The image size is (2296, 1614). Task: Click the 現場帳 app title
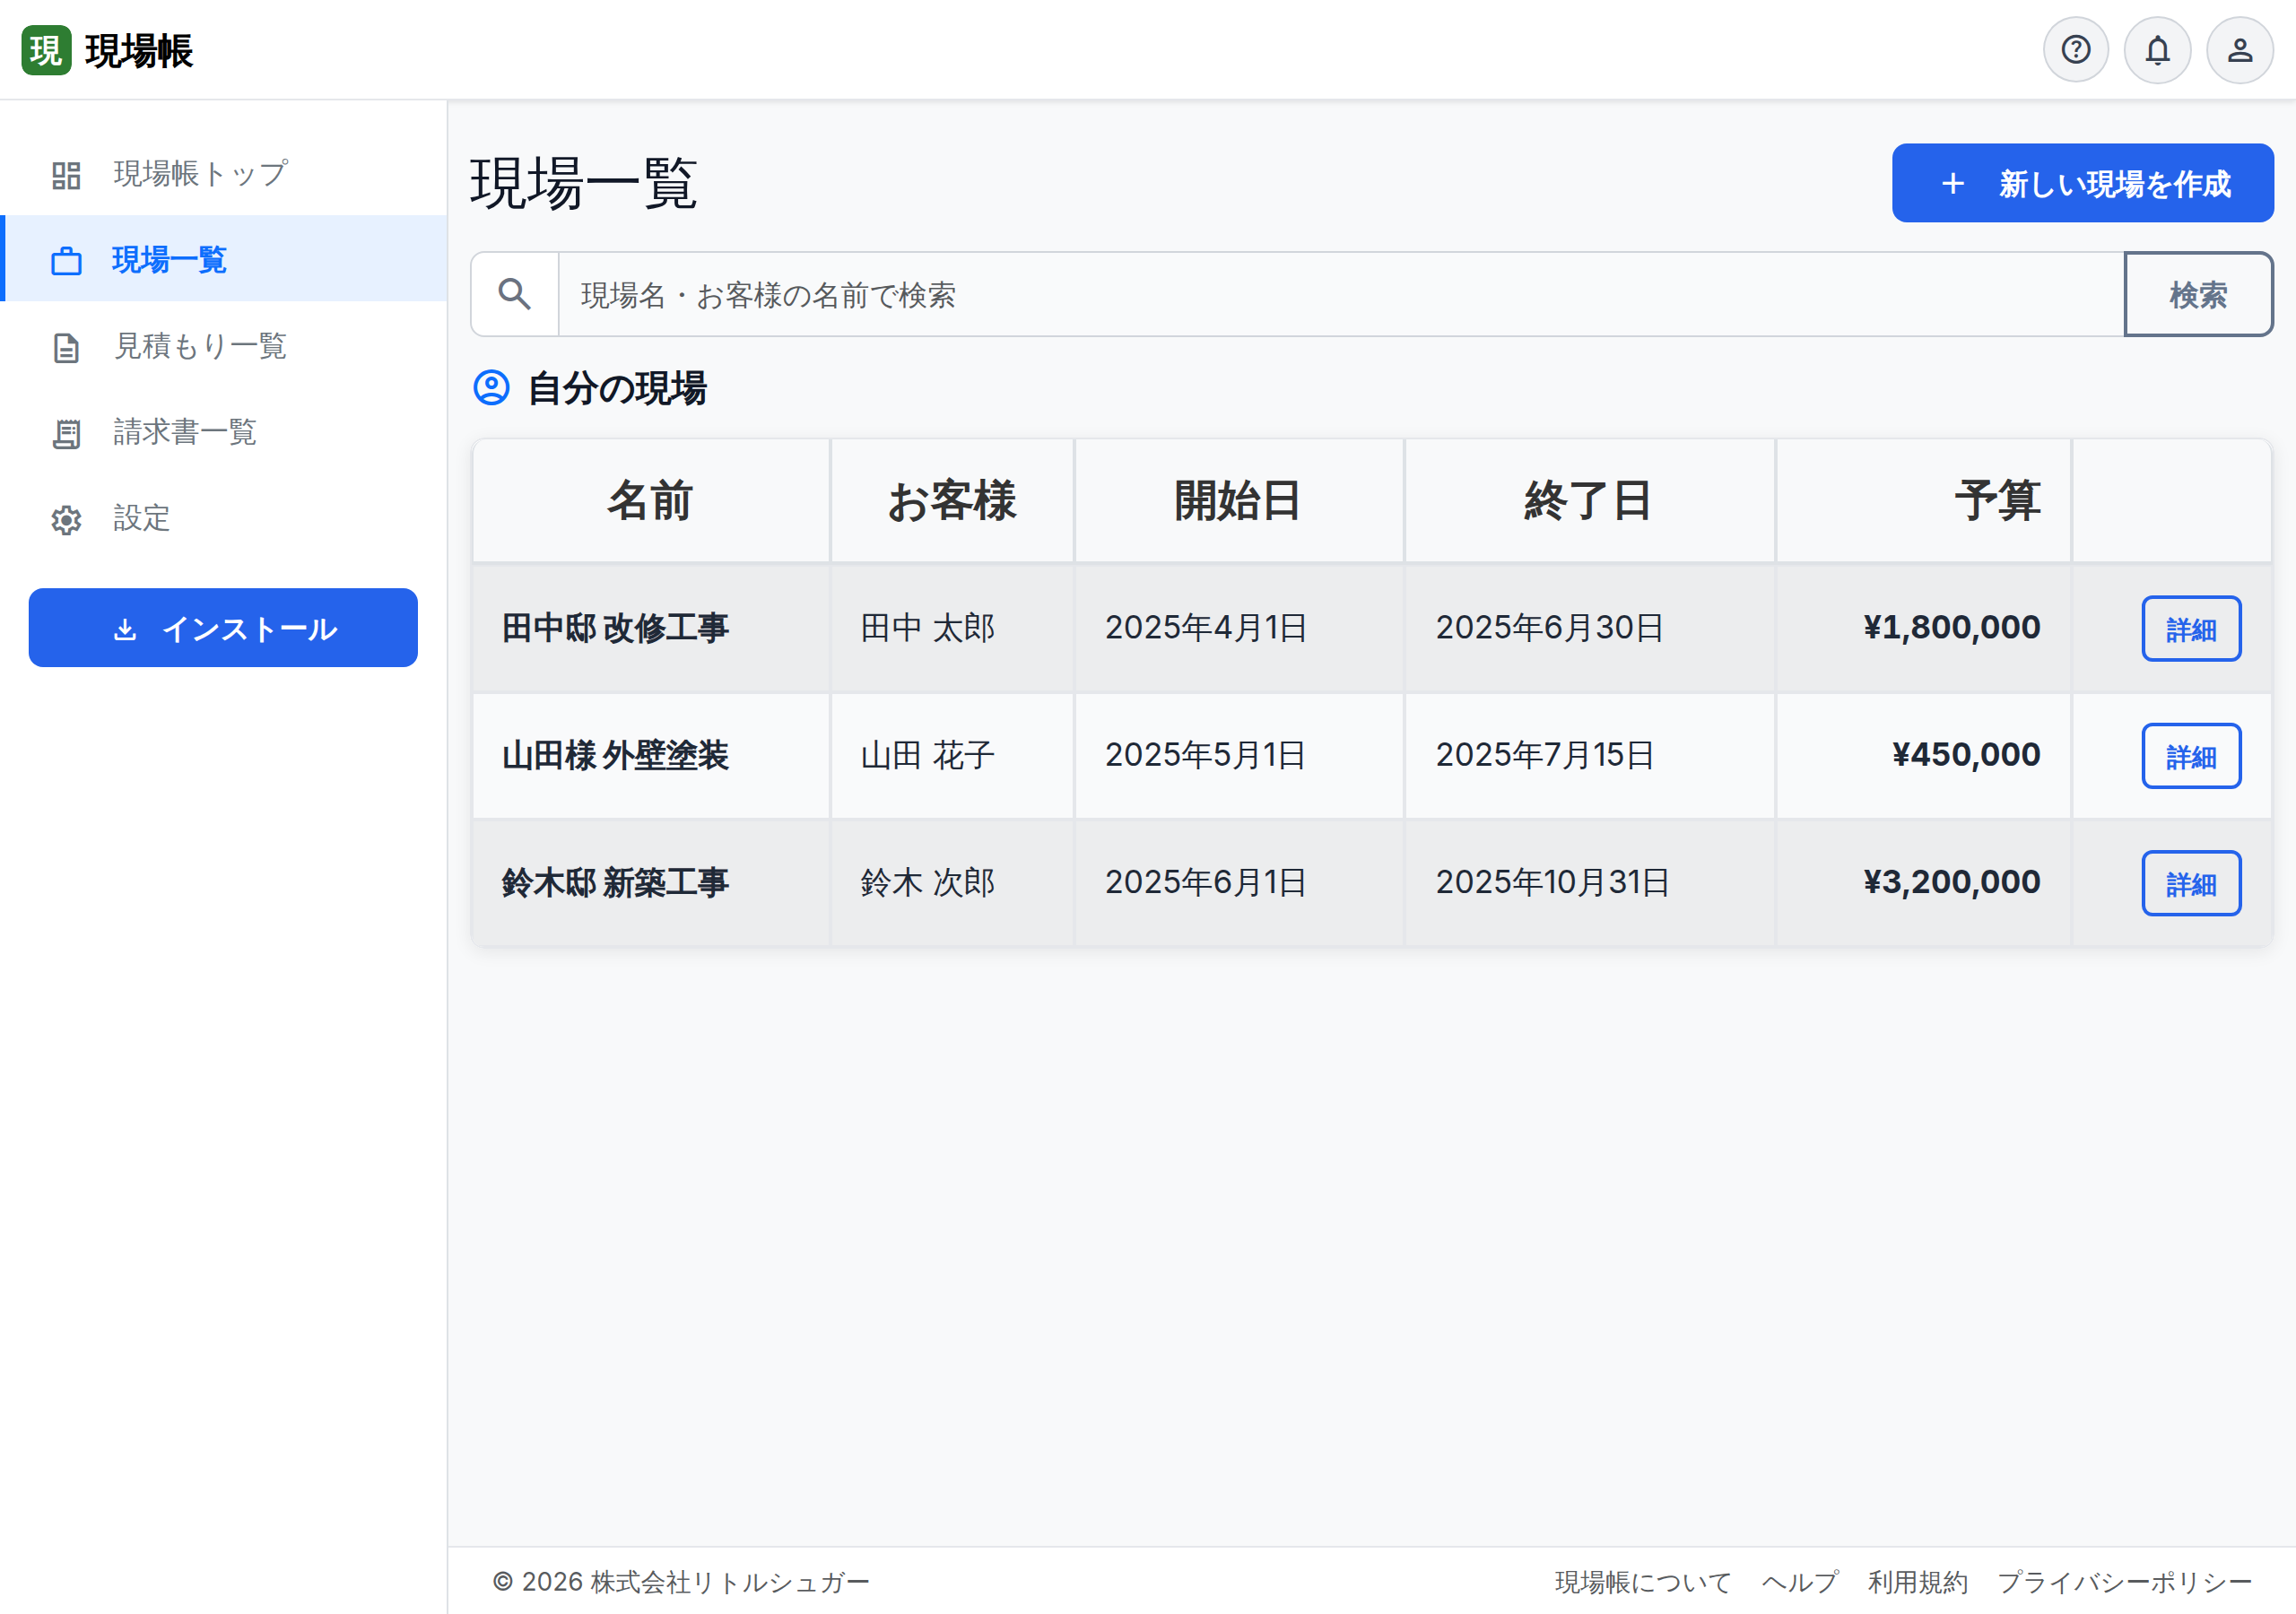point(139,50)
